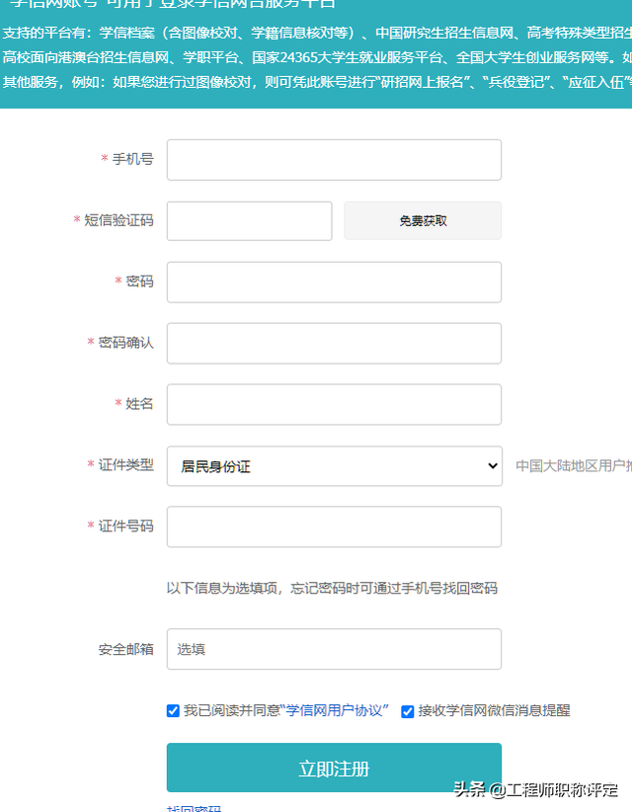Click the 短信验证码 field label

tap(119, 220)
